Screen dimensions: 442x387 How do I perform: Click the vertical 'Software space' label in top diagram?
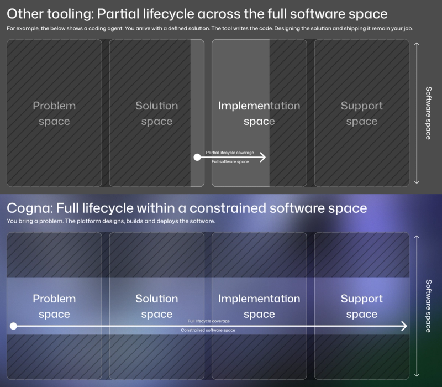pos(428,113)
